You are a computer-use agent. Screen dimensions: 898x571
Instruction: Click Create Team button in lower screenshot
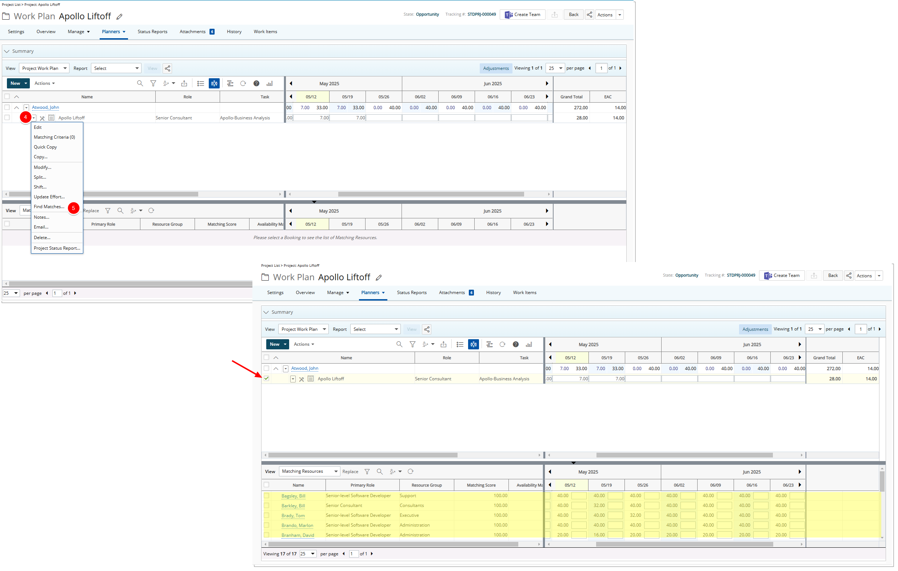point(782,275)
